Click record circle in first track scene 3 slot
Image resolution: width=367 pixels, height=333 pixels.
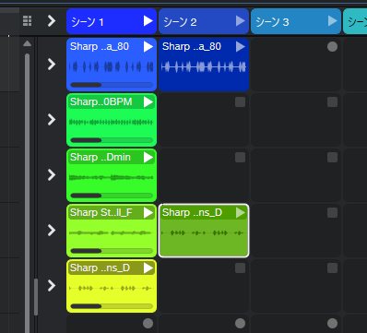click(x=332, y=47)
